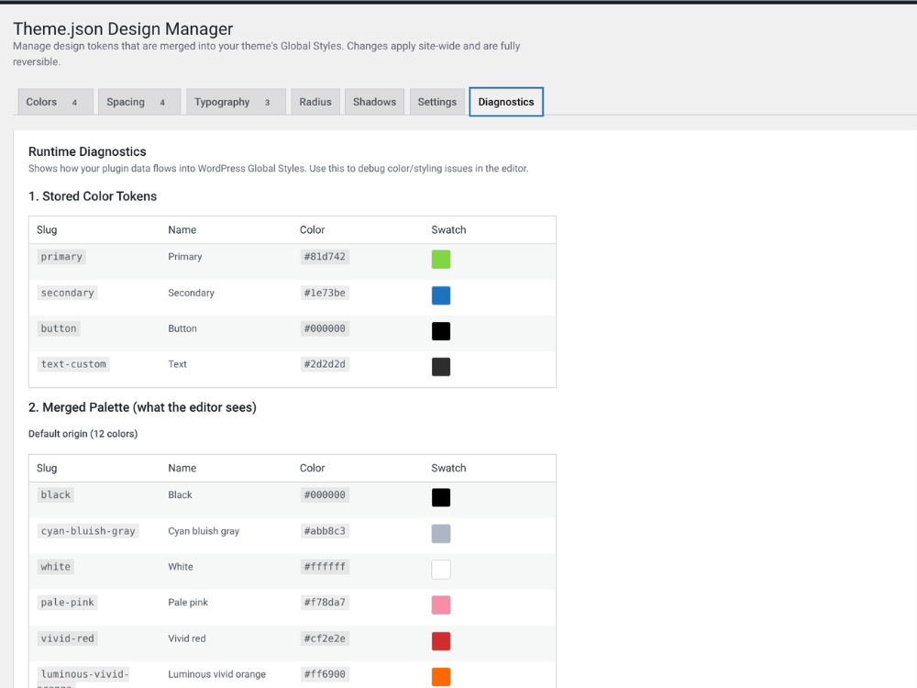The height and width of the screenshot is (688, 917).
Task: Click the Vivid red color swatch
Action: tap(441, 640)
